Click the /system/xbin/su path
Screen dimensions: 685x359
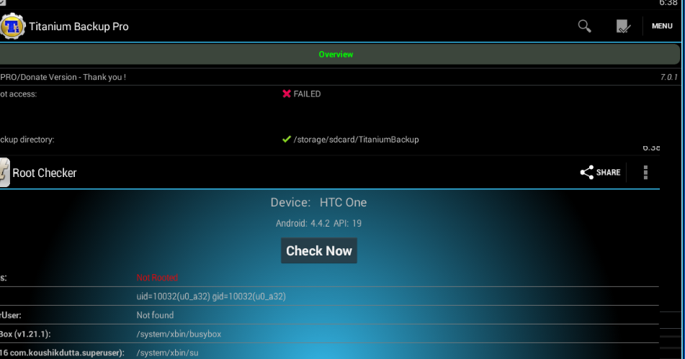coord(167,353)
